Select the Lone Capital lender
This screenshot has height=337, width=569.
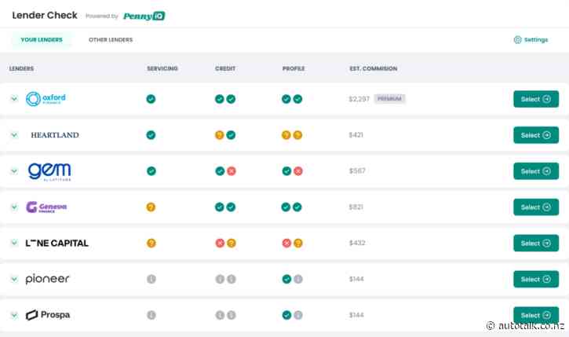(x=536, y=243)
